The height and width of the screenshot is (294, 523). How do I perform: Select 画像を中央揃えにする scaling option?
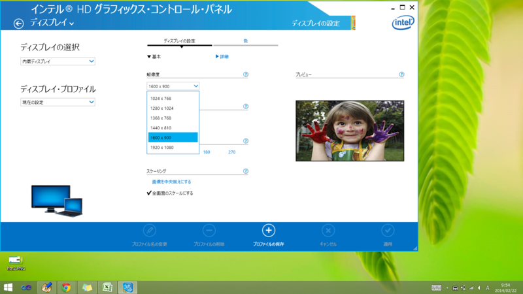[171, 182]
